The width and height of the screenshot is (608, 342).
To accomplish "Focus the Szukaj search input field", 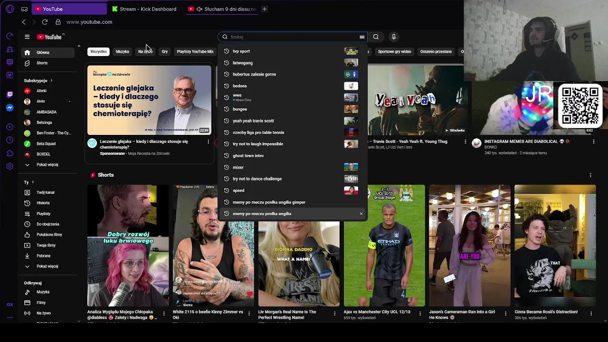I will 293,37.
